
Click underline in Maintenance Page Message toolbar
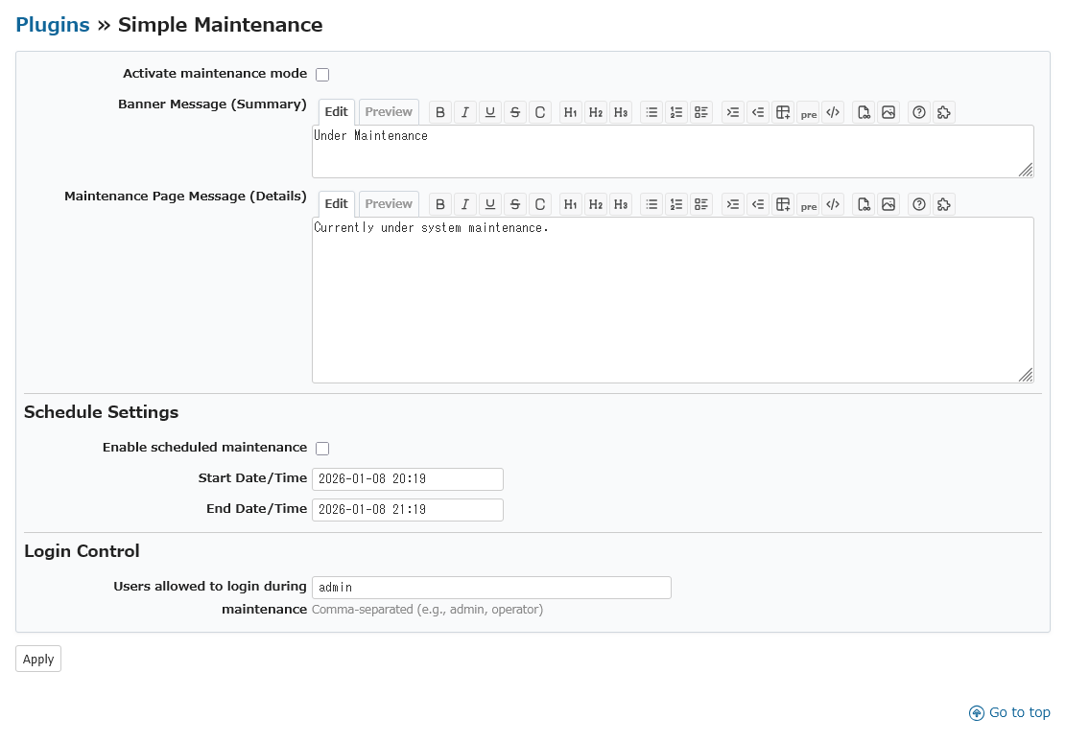click(x=490, y=204)
